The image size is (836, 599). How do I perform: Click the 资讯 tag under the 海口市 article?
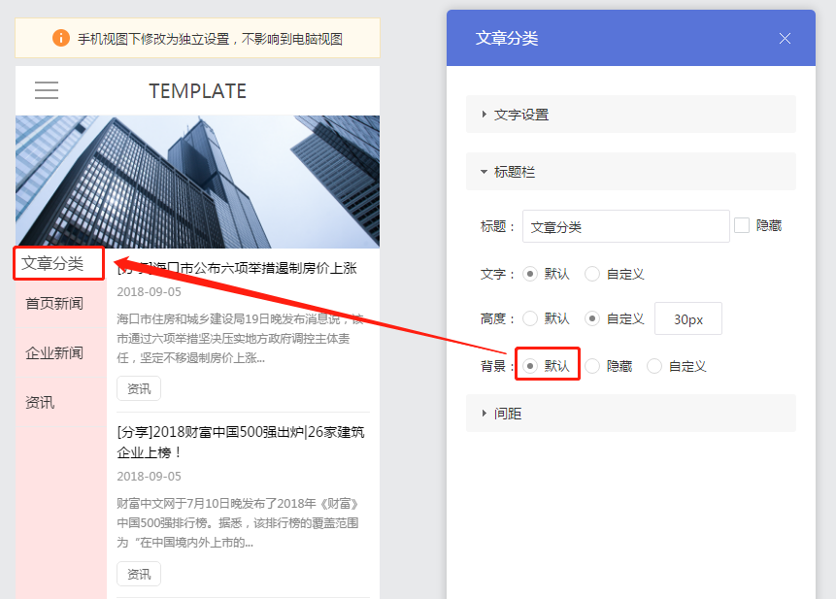[x=139, y=389]
